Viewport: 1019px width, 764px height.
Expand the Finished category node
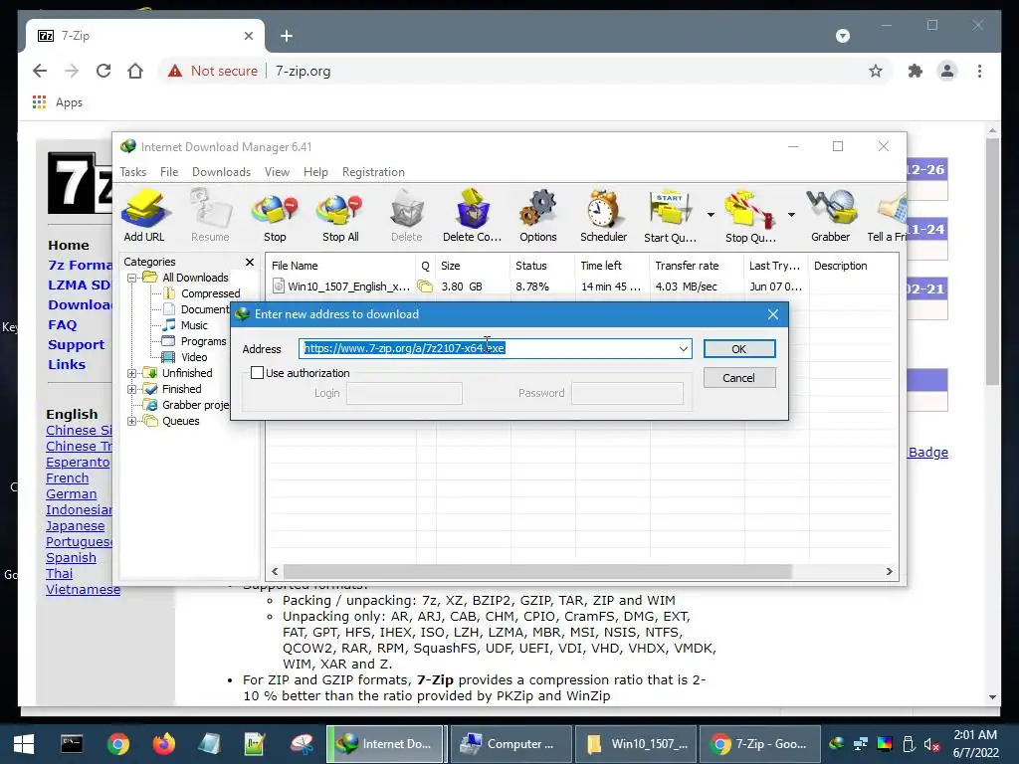click(132, 389)
